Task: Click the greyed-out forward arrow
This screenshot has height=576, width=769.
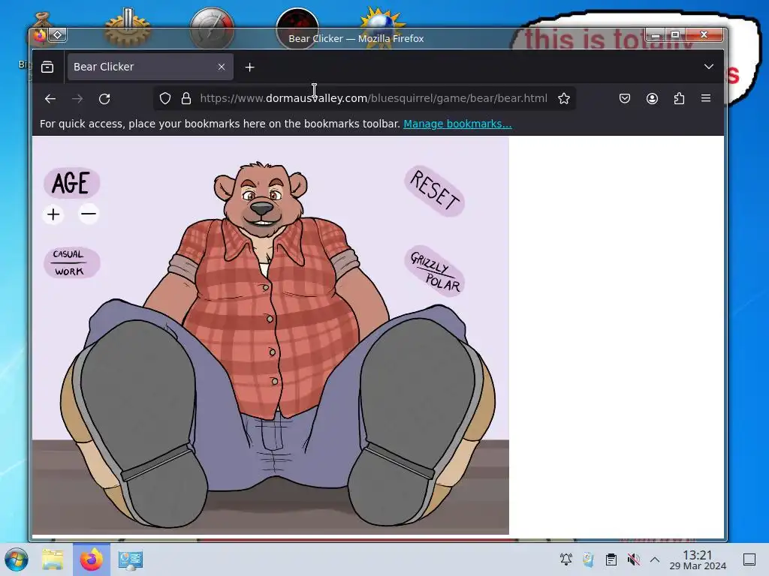Action: 77,98
